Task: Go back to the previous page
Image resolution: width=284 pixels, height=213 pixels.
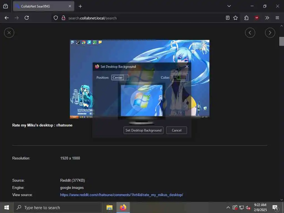Action: click(7, 18)
